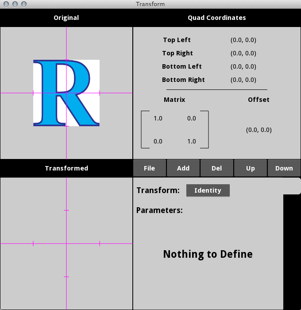Click the matrix top-right 0.0 entry

point(192,119)
